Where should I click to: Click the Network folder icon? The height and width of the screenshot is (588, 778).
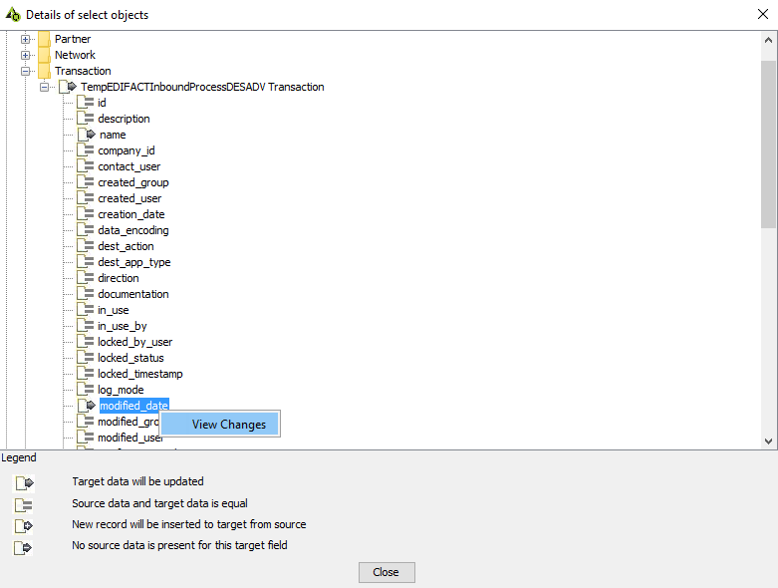point(44,55)
